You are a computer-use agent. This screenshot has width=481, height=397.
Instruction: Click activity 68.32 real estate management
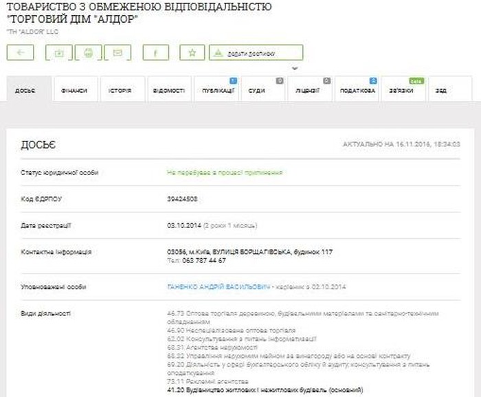(289, 356)
